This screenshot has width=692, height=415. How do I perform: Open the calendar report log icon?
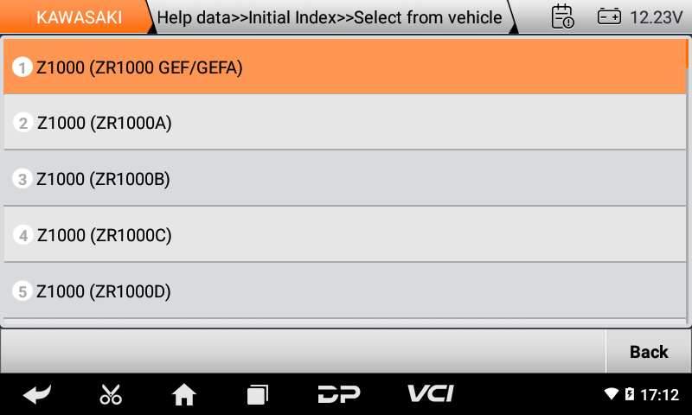[563, 16]
